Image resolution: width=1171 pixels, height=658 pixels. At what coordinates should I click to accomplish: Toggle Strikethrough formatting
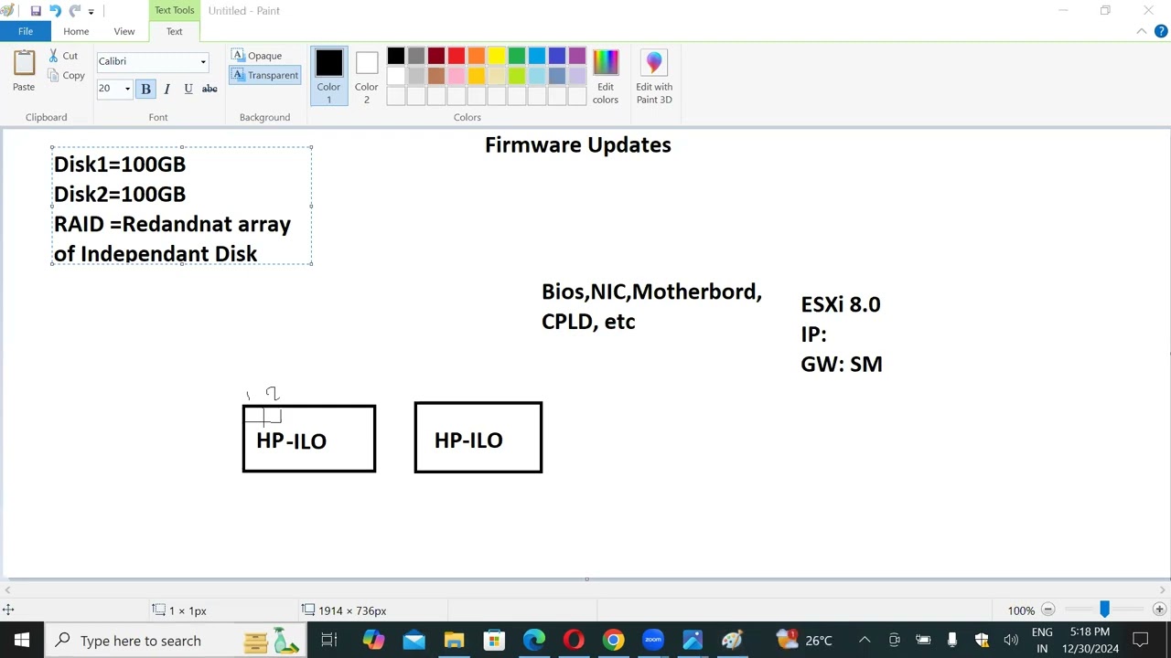coord(209,89)
